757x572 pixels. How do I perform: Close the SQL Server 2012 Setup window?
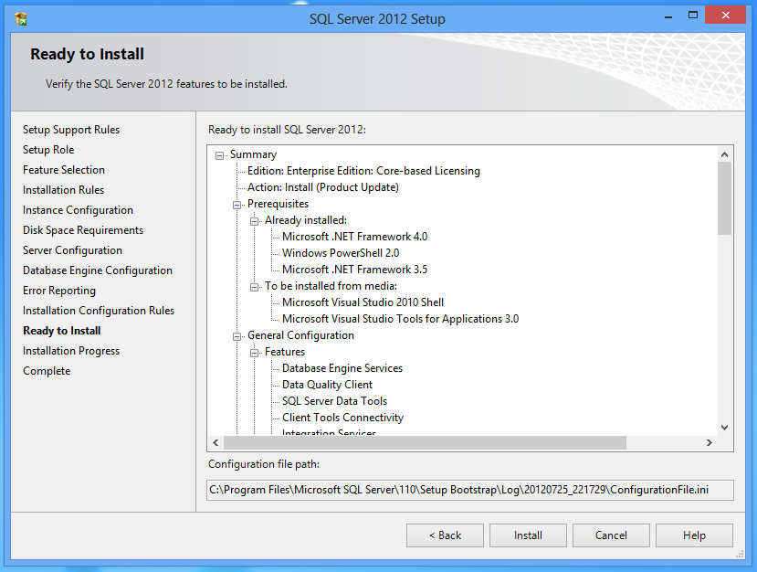pyautogui.click(x=726, y=15)
